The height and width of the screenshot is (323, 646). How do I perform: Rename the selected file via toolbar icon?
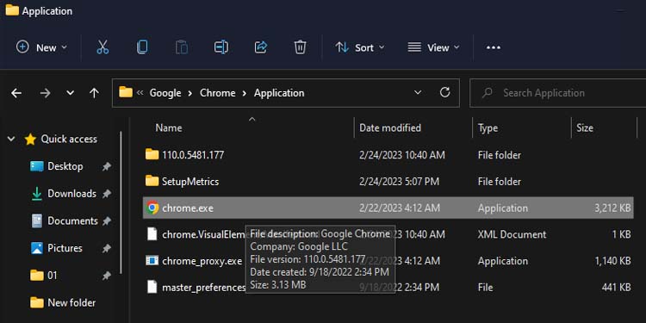221,47
